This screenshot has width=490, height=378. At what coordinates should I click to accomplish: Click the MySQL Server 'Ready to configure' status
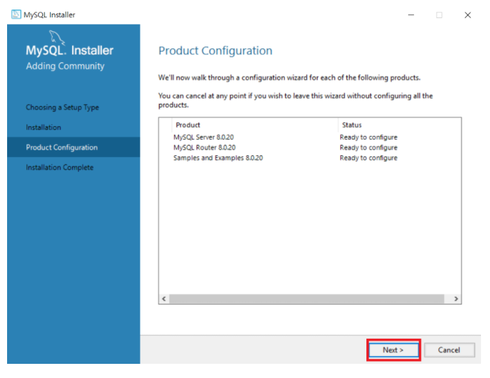pyautogui.click(x=368, y=137)
